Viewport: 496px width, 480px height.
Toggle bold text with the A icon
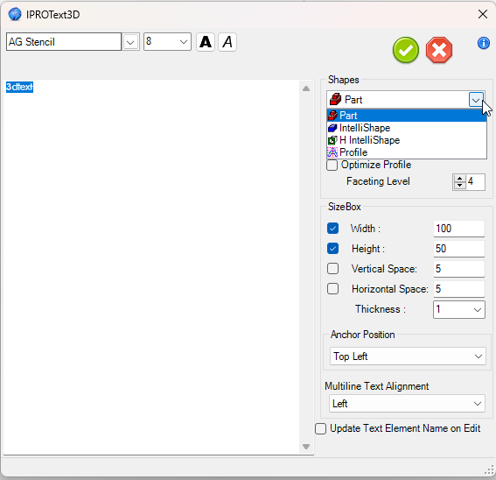(206, 42)
